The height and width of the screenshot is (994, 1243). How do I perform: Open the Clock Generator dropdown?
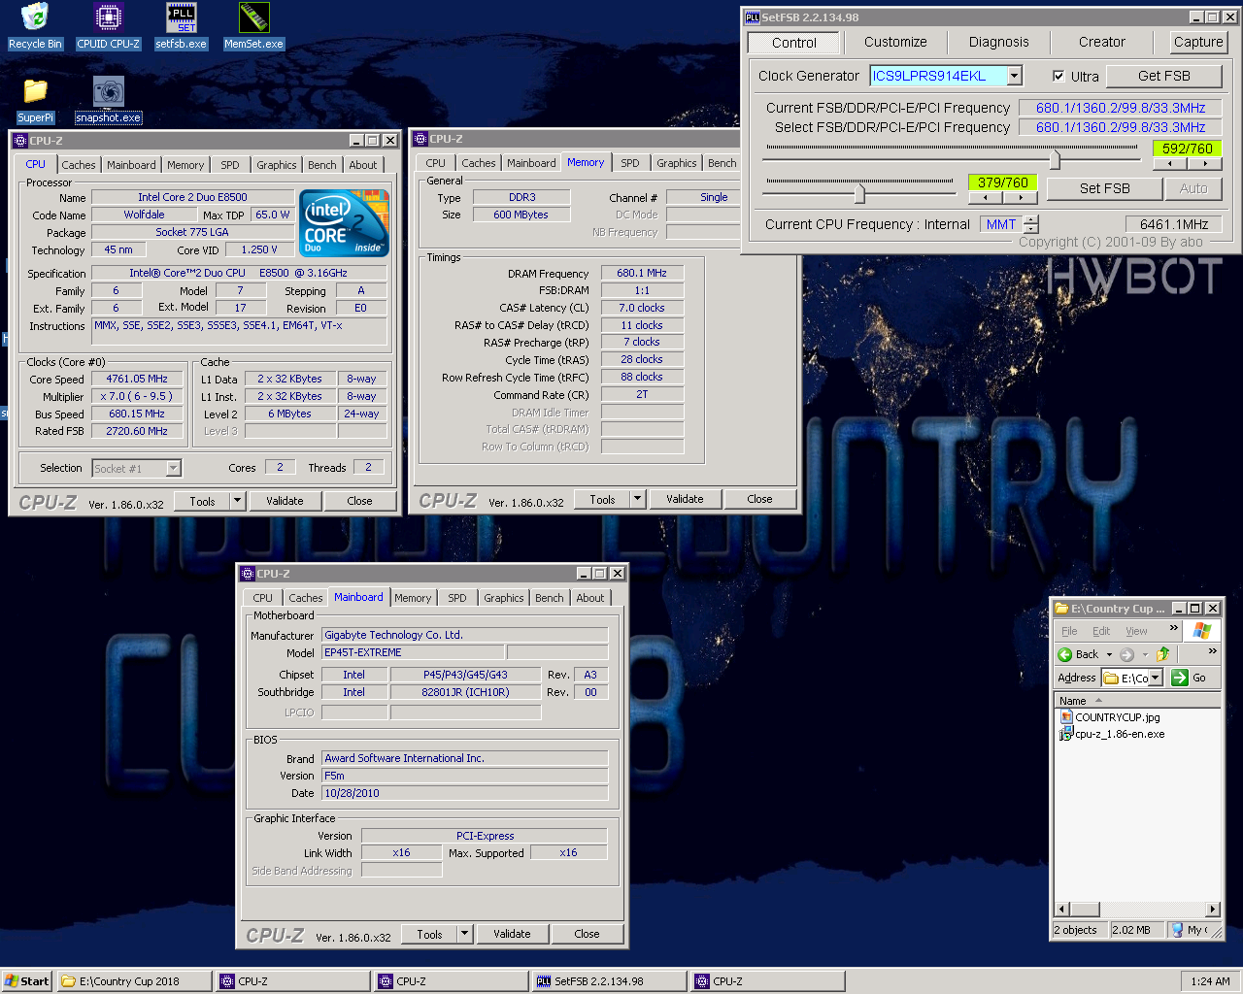tap(1015, 76)
